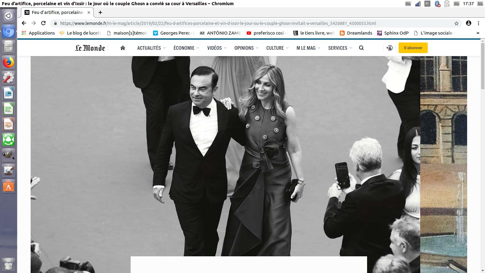Reload the page with the refresh icon

point(43,23)
